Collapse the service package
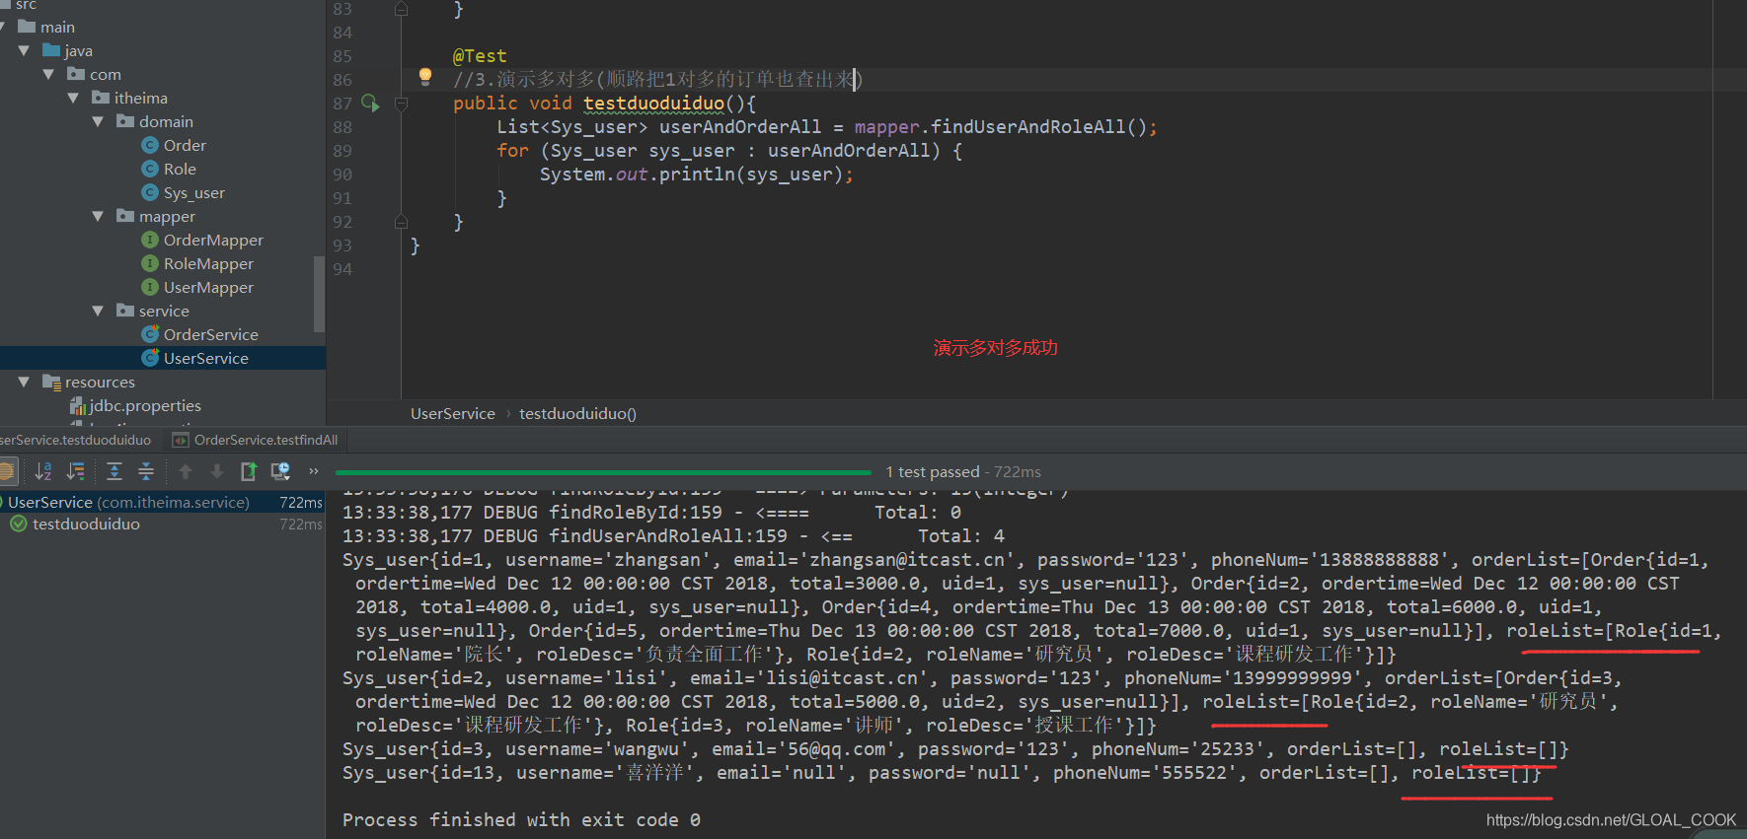Screen dimensions: 1747x839 click(x=98, y=311)
